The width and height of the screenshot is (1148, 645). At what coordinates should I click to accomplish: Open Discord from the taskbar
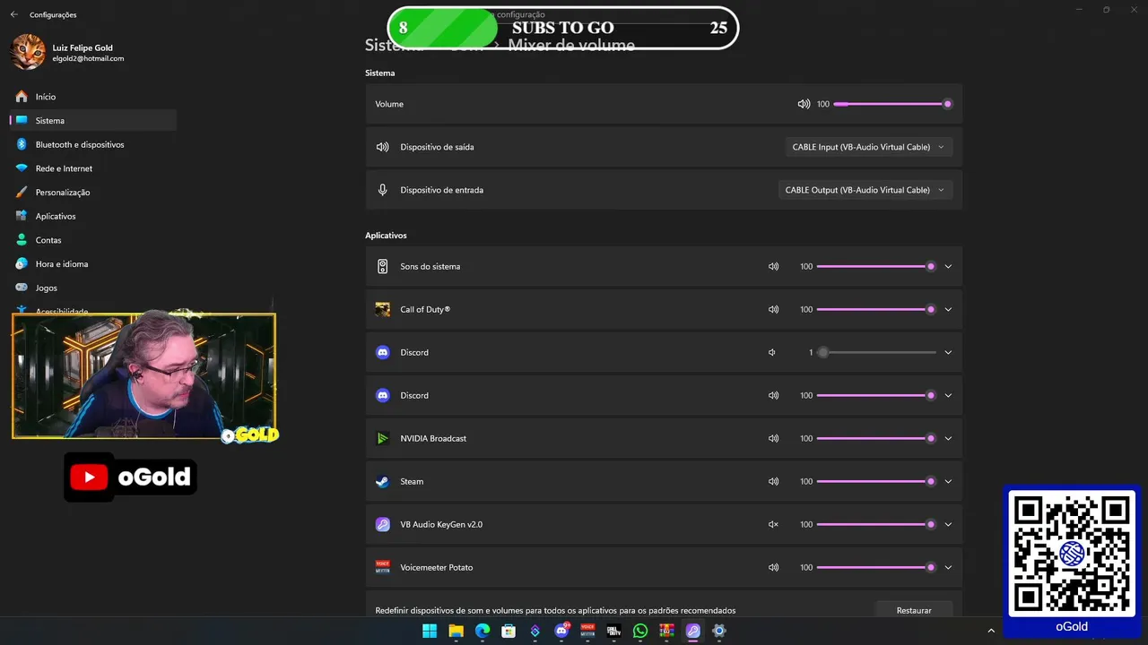pos(561,631)
